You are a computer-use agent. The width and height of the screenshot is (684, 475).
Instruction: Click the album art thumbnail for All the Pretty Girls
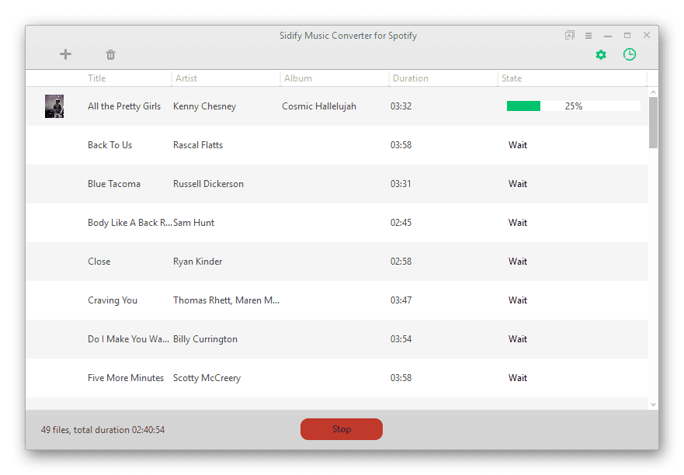click(54, 106)
